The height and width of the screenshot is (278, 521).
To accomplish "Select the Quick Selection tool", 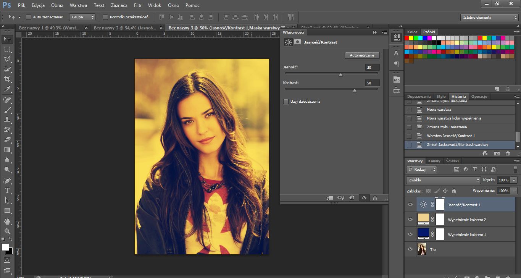I will (x=7, y=69).
